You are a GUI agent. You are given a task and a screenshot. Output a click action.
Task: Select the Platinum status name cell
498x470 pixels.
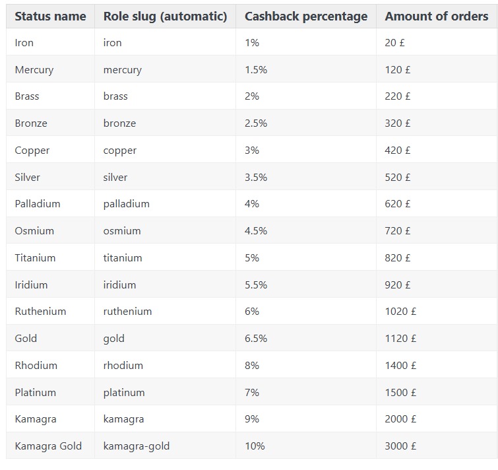(x=36, y=393)
